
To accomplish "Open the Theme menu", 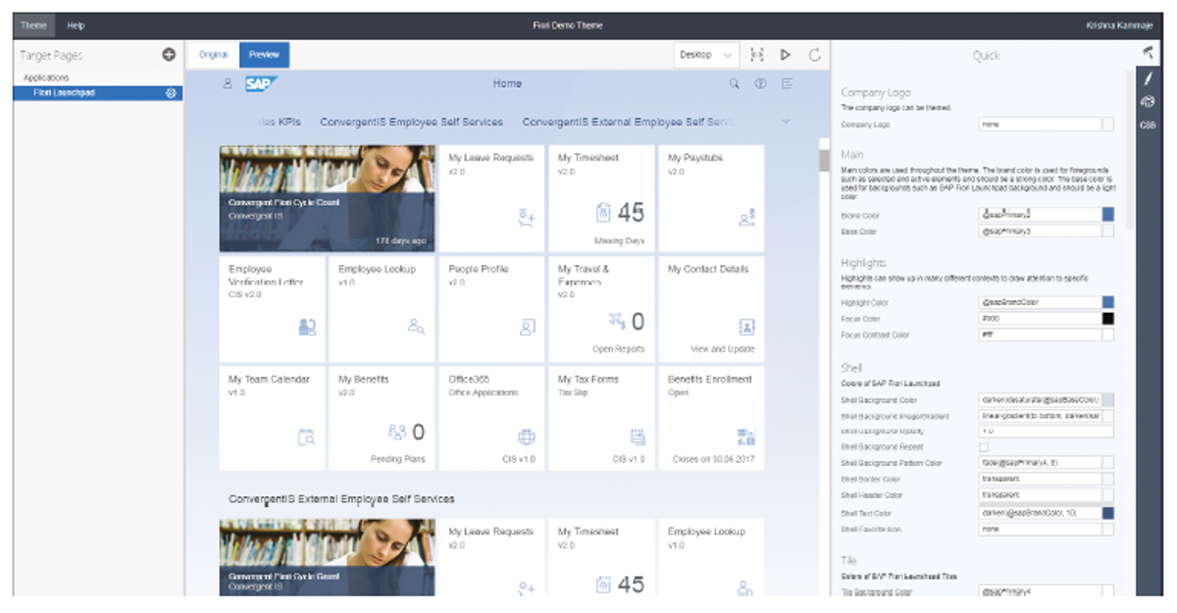I will point(32,26).
